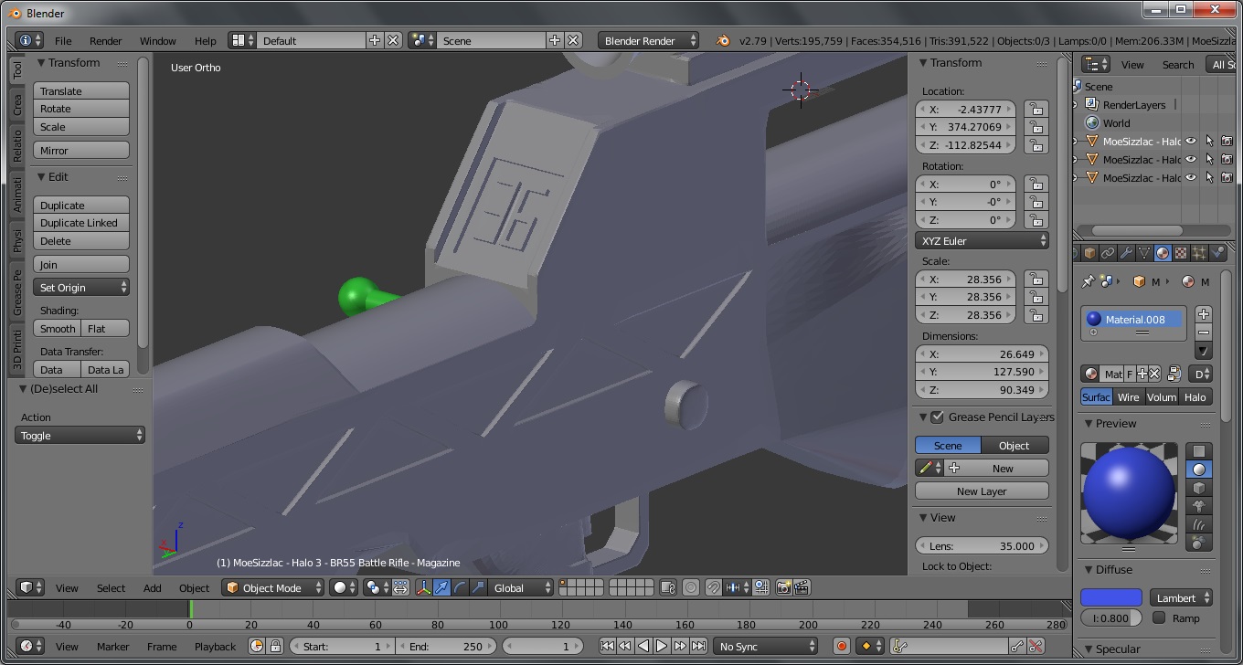
Task: Click the pin ID icon in properties
Action: click(1088, 281)
